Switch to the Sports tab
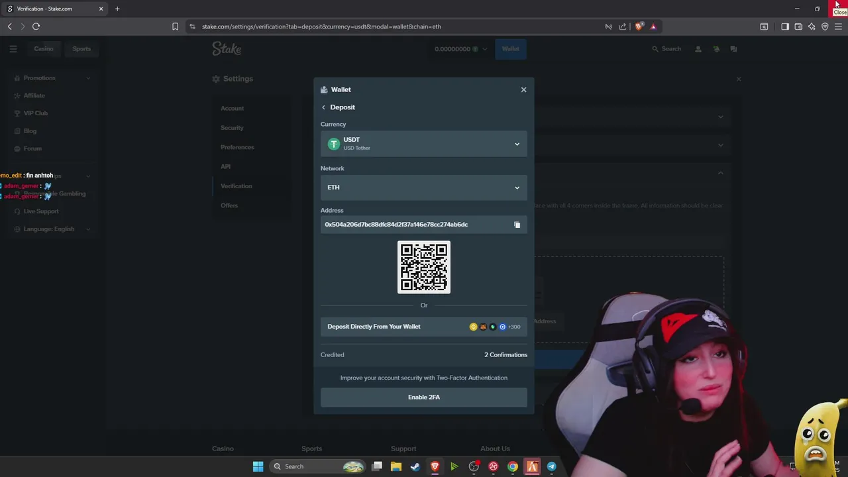This screenshot has height=477, width=848. [81, 49]
